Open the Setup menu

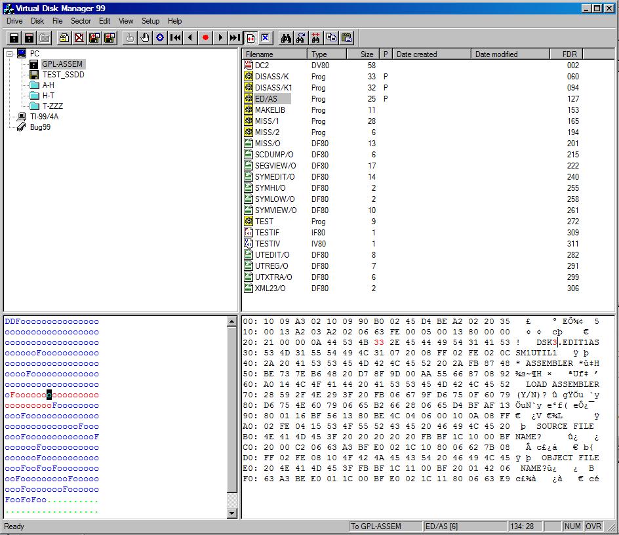pyautogui.click(x=150, y=21)
